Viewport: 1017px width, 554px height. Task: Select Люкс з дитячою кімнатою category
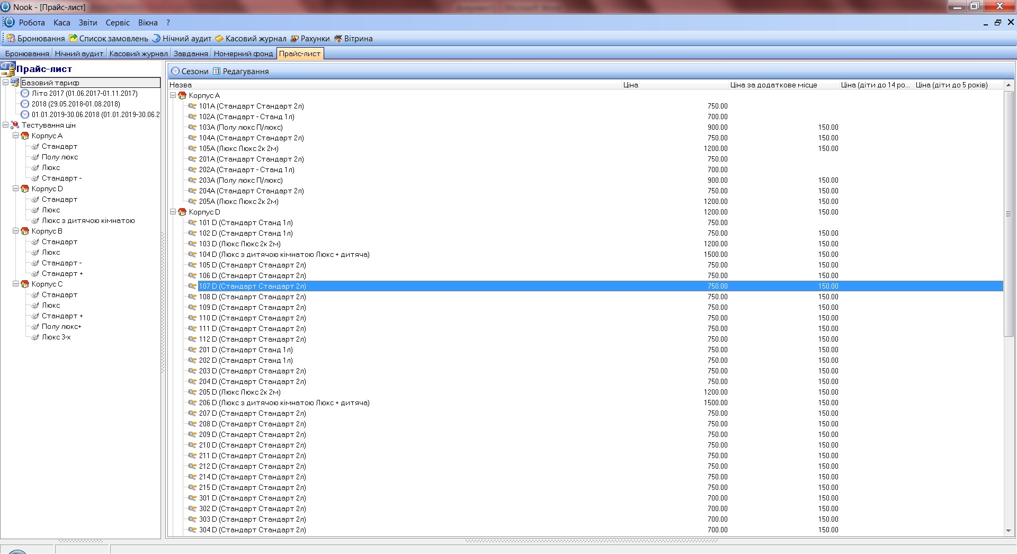click(x=88, y=220)
